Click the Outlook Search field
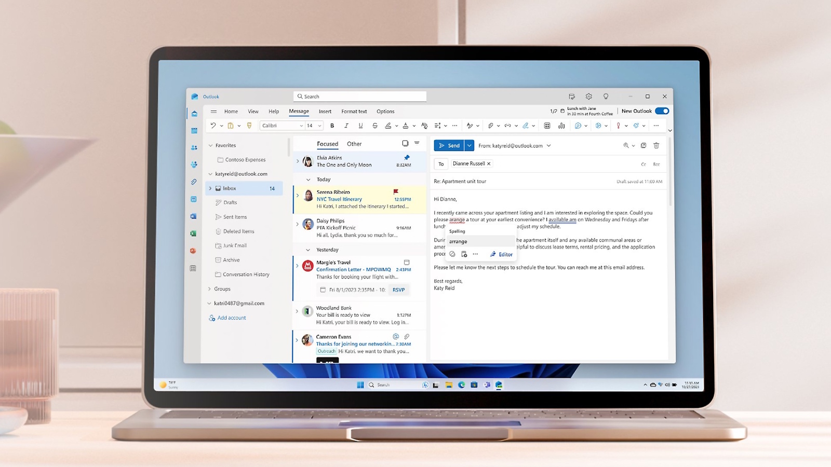This screenshot has width=831, height=467. [x=359, y=96]
